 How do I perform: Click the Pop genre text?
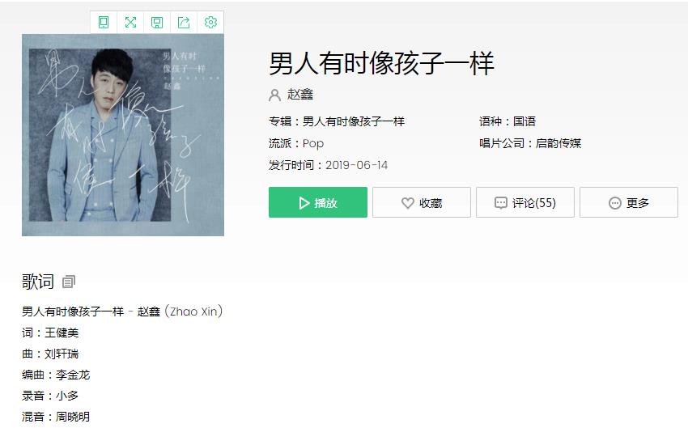(313, 143)
